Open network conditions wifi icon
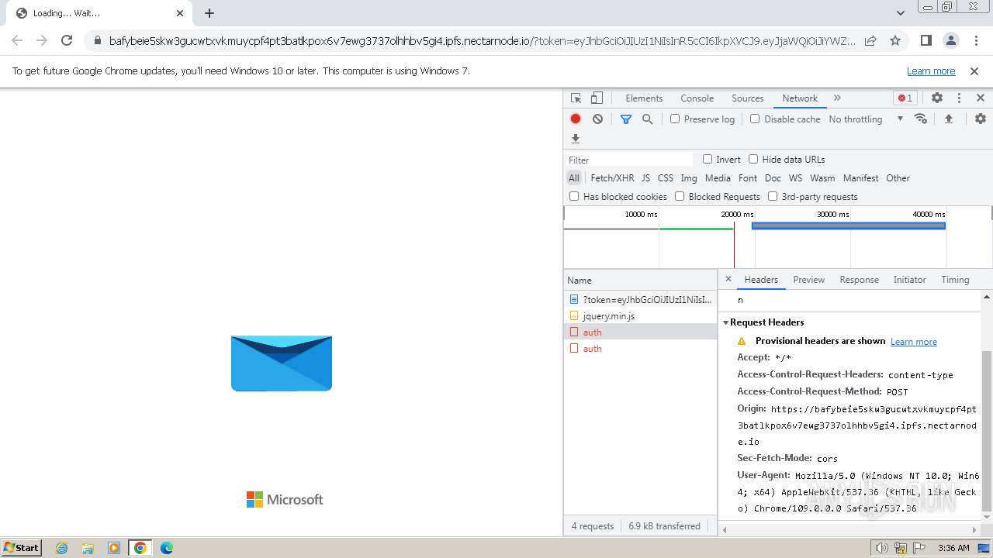This screenshot has width=993, height=558. [921, 119]
